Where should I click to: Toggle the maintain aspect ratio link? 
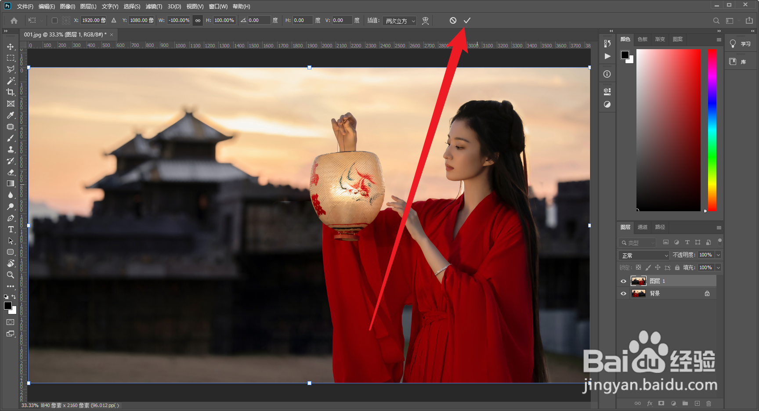tap(198, 20)
